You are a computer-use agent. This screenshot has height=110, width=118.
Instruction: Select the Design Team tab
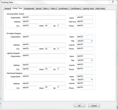(x=17, y=8)
